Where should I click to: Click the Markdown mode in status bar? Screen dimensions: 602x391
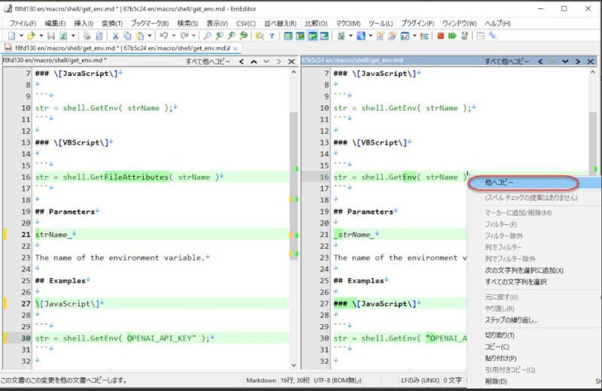(x=262, y=380)
